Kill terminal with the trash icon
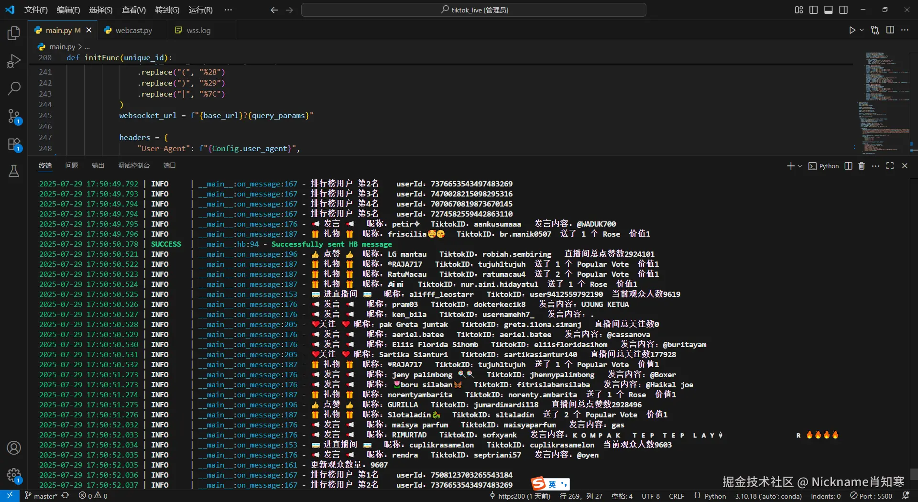The width and height of the screenshot is (918, 502). (x=862, y=166)
